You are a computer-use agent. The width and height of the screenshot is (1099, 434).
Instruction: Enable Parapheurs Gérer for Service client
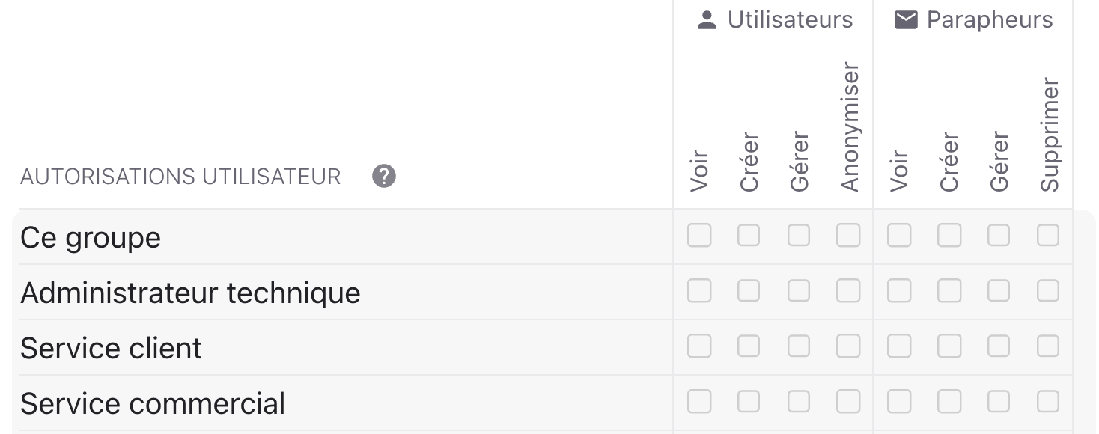tap(999, 346)
